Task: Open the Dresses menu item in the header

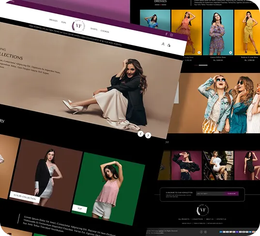Action: pyautogui.click(x=53, y=20)
